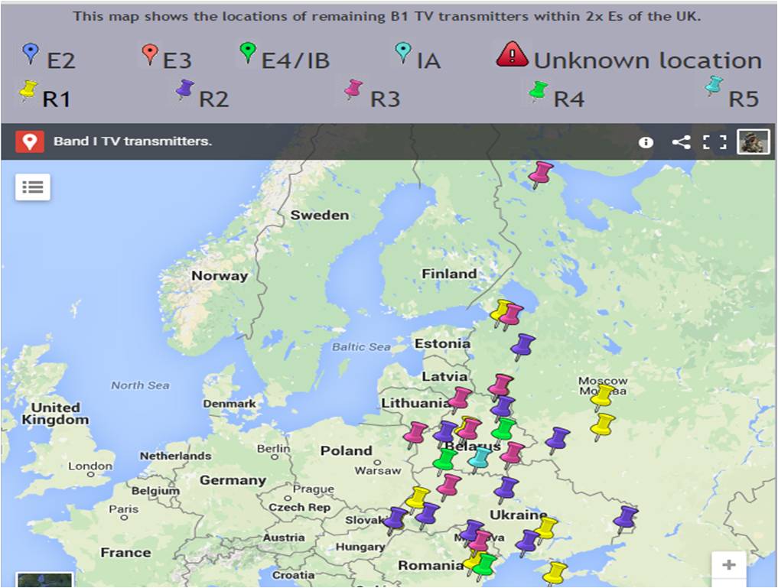Select the yellow pushpin below Moscow pin

point(603,427)
